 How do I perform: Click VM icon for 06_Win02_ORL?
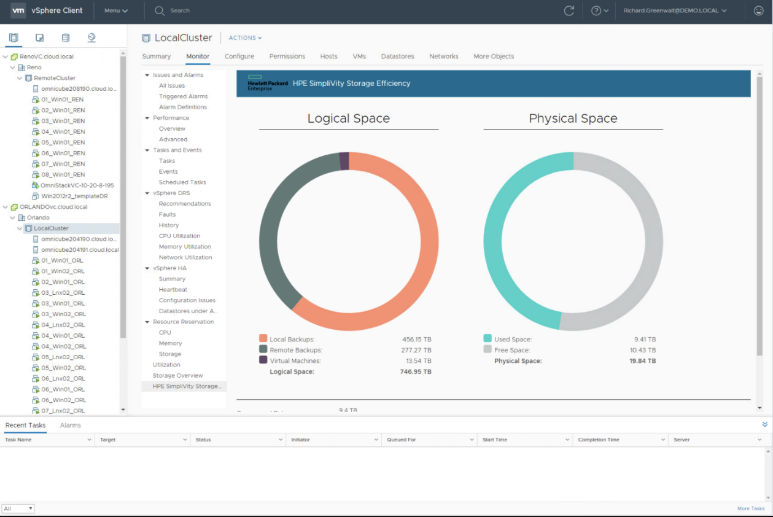coord(36,400)
